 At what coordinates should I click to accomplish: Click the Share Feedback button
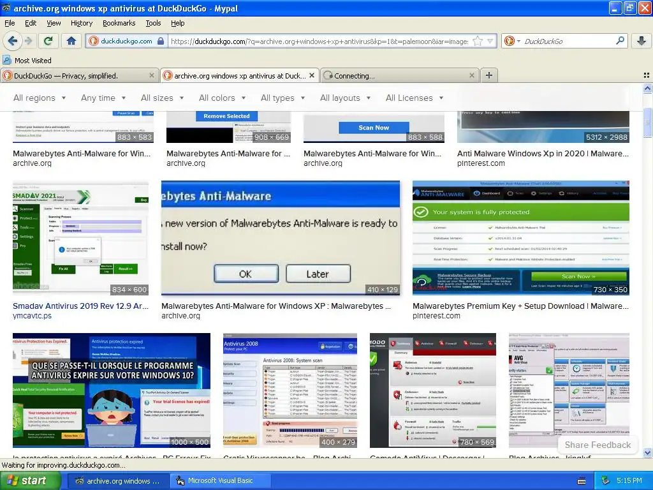tap(598, 445)
